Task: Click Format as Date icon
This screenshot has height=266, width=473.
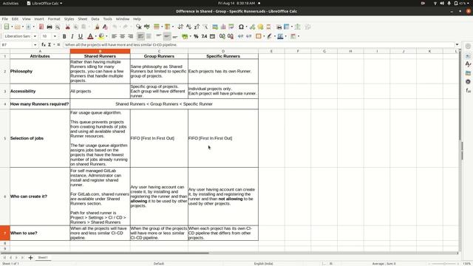Action: click(212, 36)
